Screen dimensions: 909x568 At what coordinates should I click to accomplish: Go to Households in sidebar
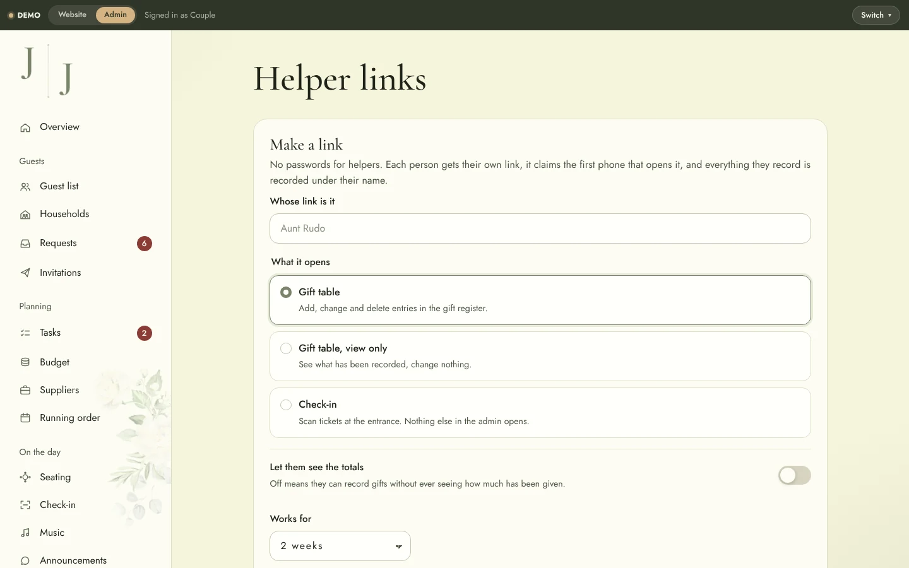tap(64, 215)
